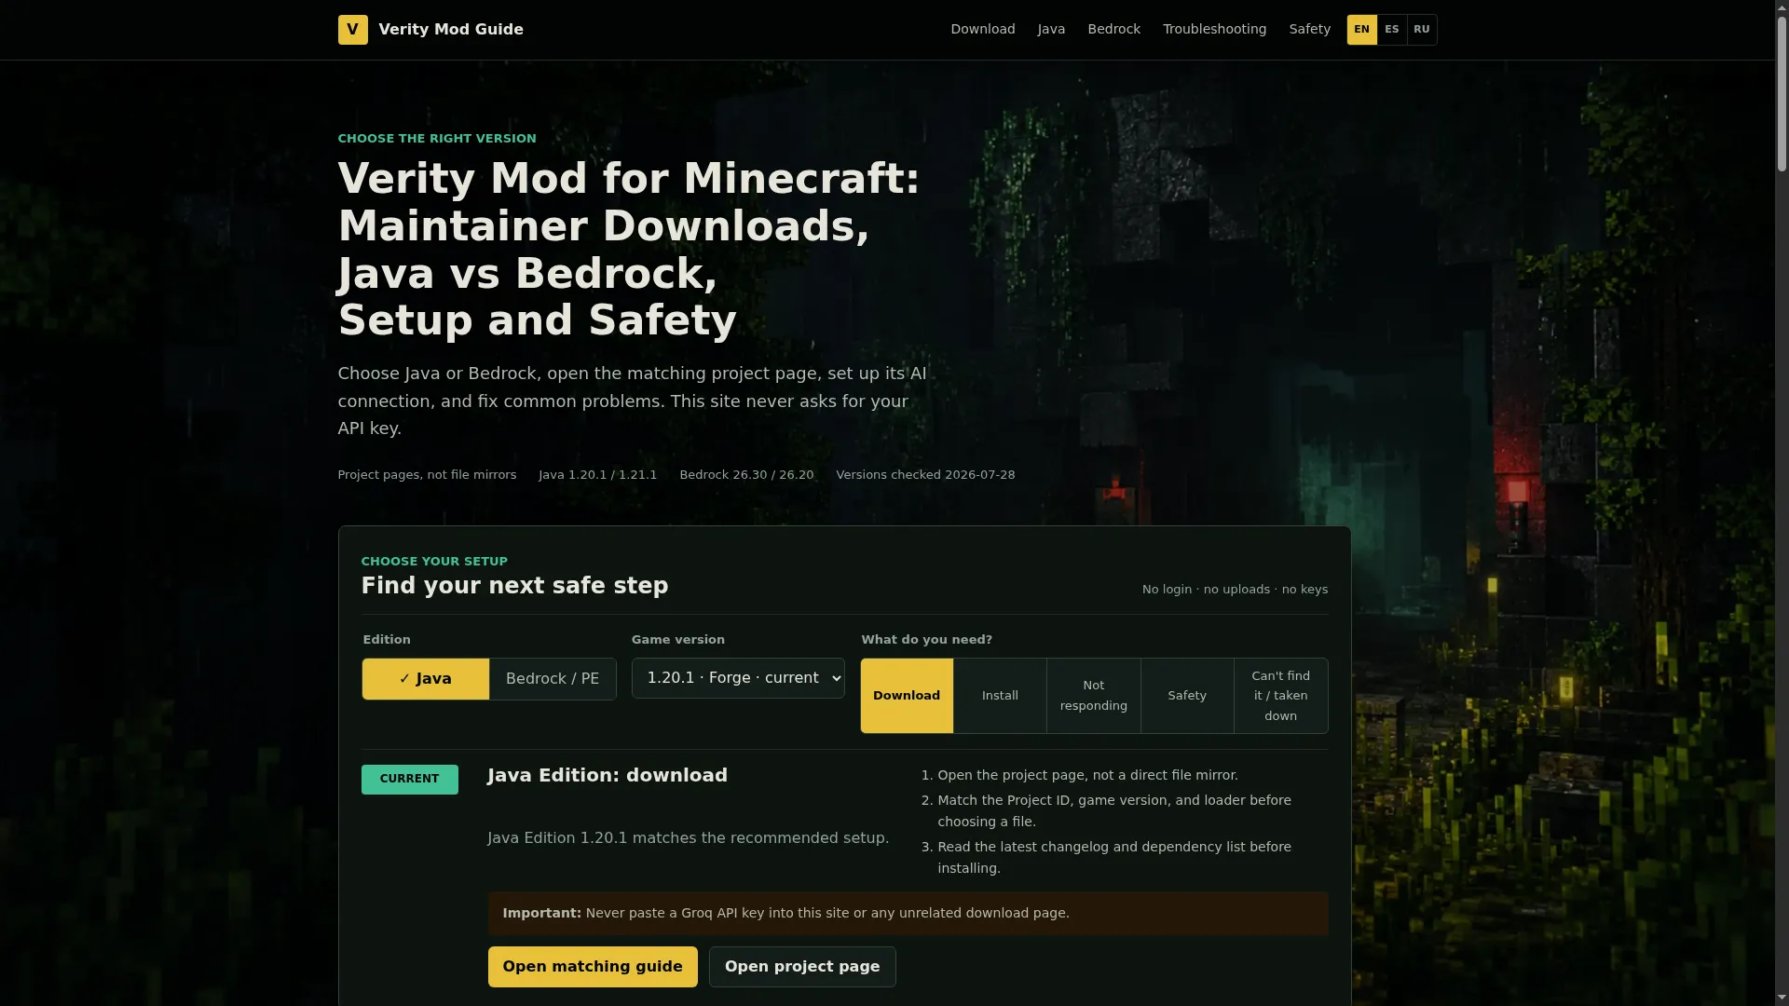Jump to Troubleshooting in the header
The image size is (1789, 1006).
[x=1214, y=30]
